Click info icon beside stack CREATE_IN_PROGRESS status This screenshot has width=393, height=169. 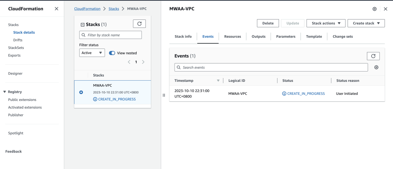click(95, 99)
